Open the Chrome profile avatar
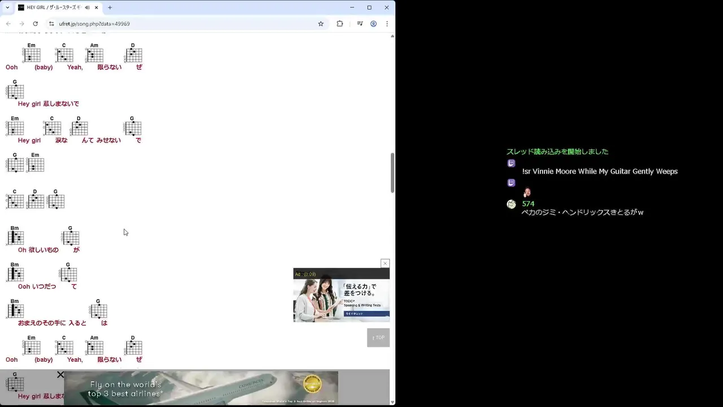This screenshot has height=407, width=723. (373, 24)
